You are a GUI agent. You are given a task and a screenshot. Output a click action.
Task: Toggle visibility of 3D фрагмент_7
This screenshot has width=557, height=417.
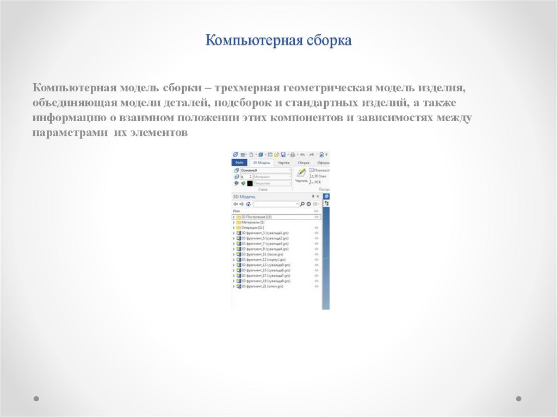pyautogui.click(x=316, y=244)
